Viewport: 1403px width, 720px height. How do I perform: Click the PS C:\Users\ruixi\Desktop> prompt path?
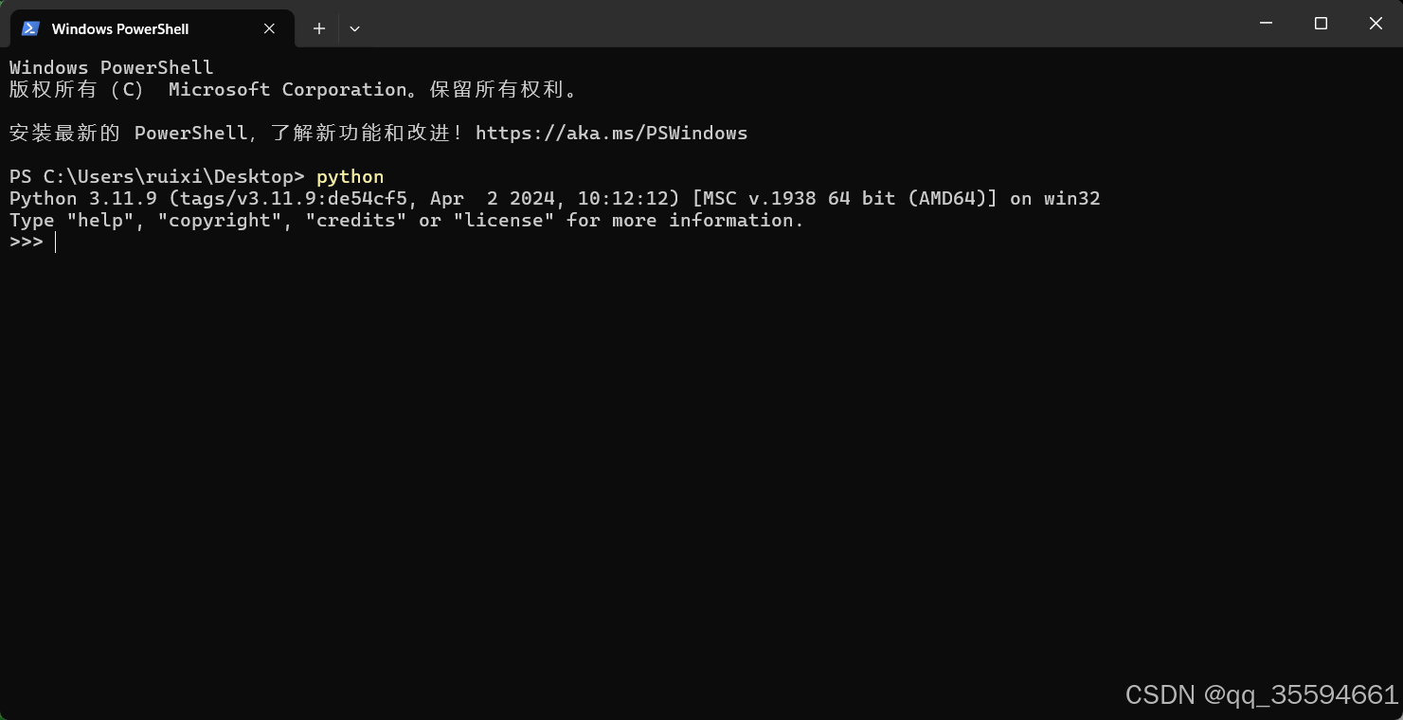point(157,177)
